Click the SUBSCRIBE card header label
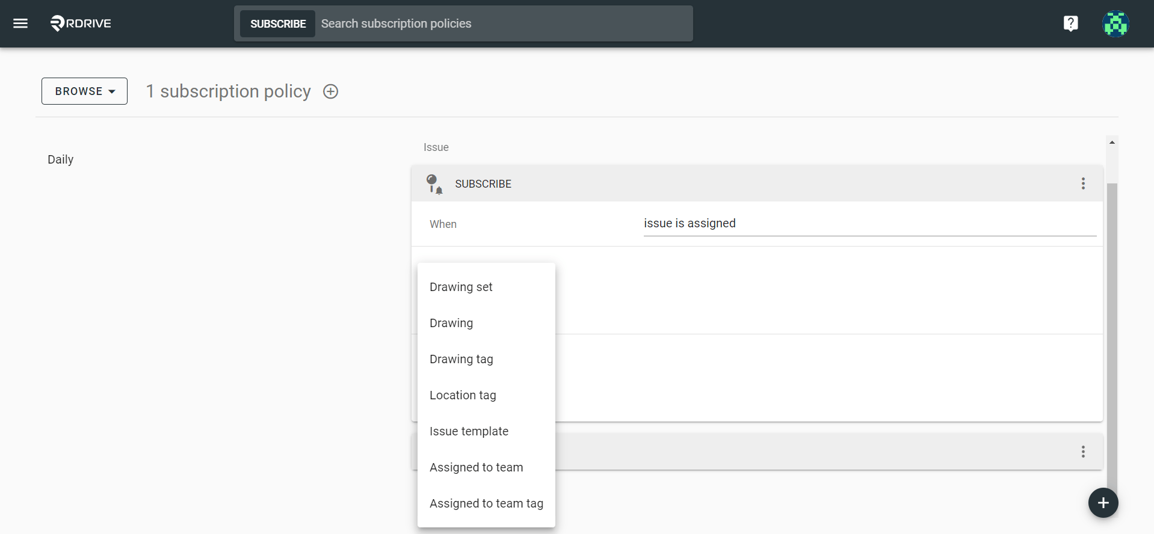 (483, 184)
